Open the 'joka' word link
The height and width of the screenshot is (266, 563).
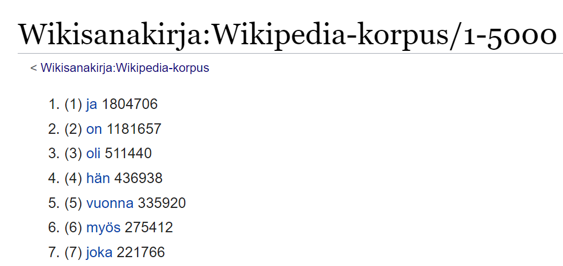99,252
